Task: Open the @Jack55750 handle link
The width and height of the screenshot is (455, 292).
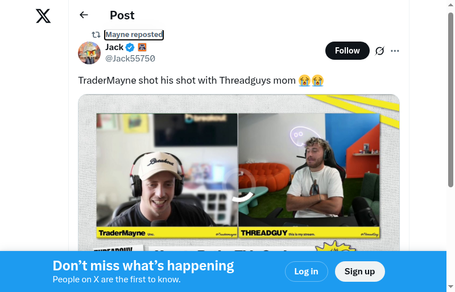Action: coord(130,59)
